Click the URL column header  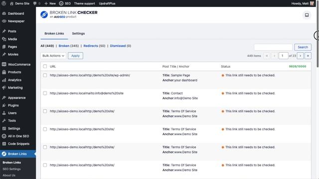(53, 66)
